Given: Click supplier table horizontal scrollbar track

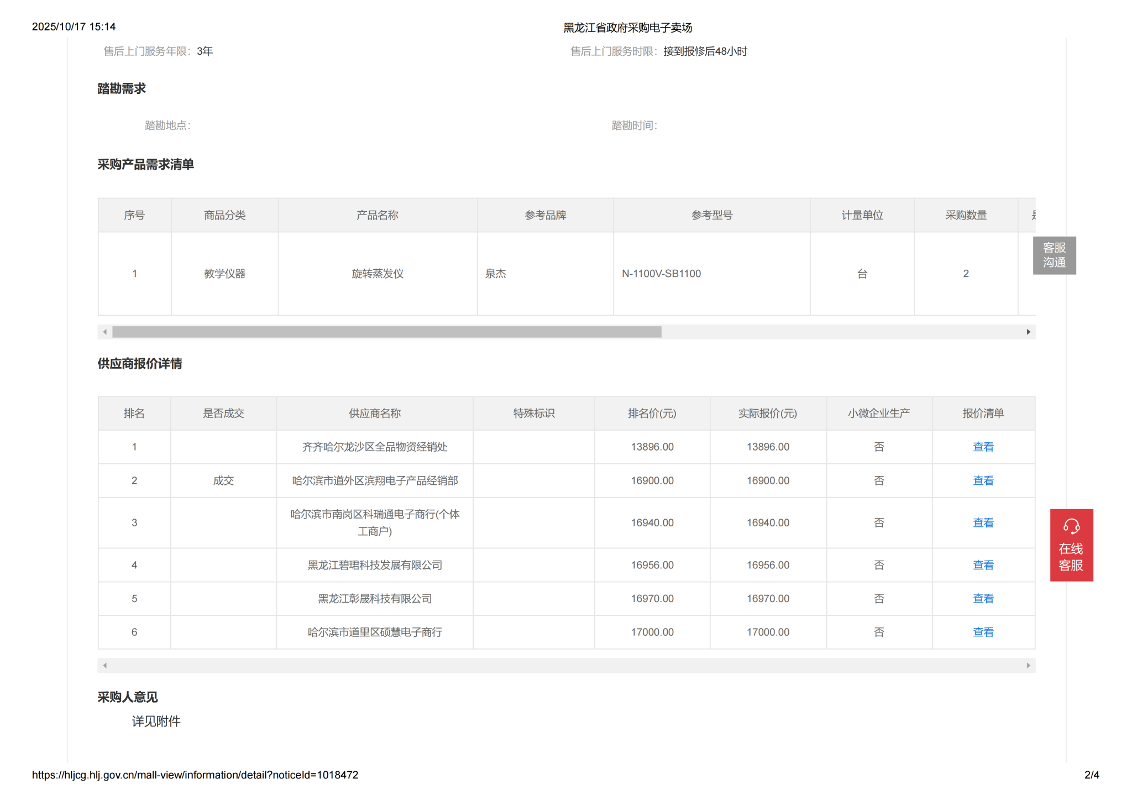Looking at the screenshot, I should tap(566, 665).
